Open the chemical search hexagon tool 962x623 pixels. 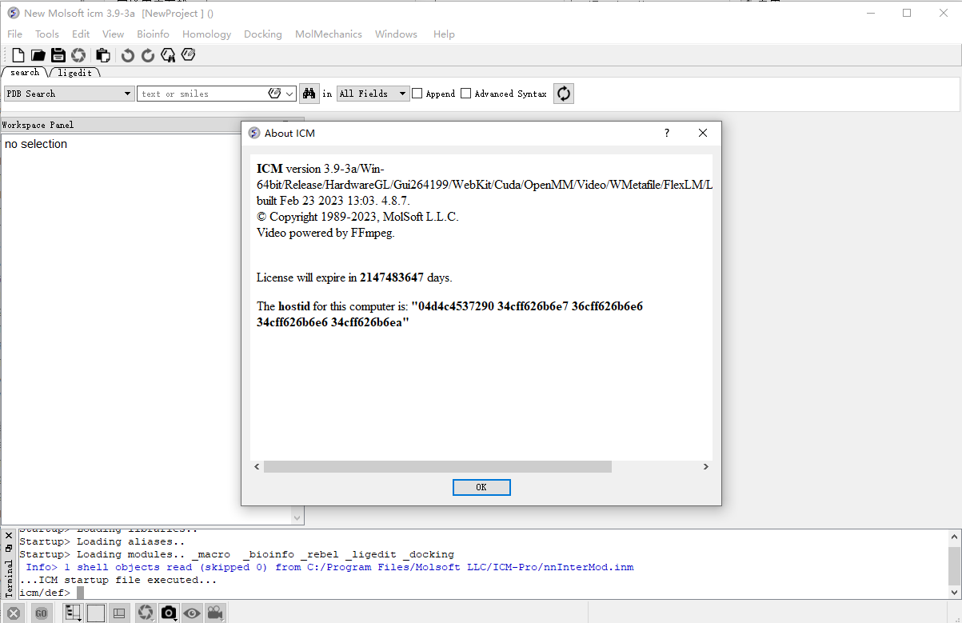[x=168, y=54]
